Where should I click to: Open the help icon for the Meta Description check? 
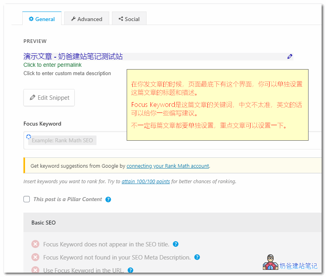click(197, 257)
